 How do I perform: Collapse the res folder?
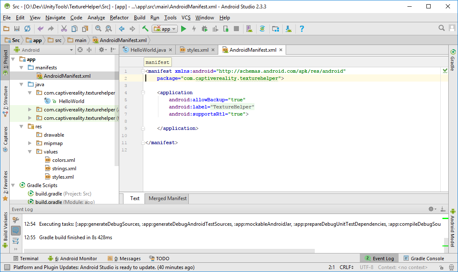click(x=21, y=127)
